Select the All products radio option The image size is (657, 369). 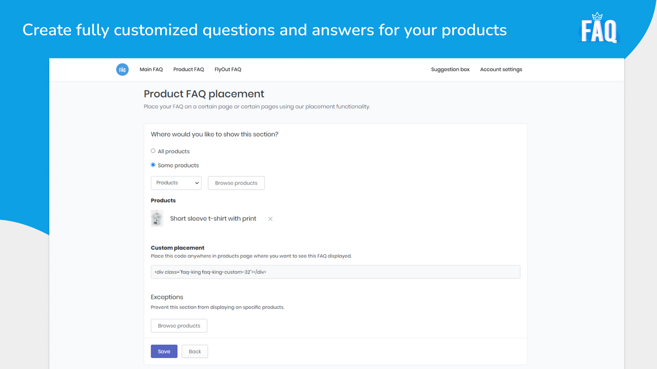[153, 151]
